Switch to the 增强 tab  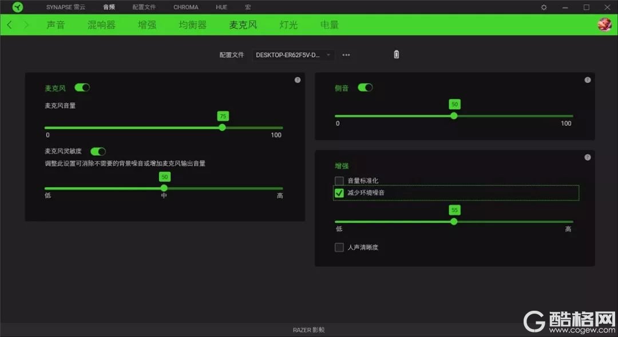[x=147, y=25]
